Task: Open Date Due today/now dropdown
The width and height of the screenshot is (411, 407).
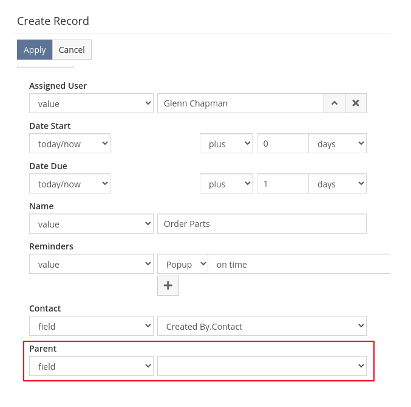Action: coord(70,184)
